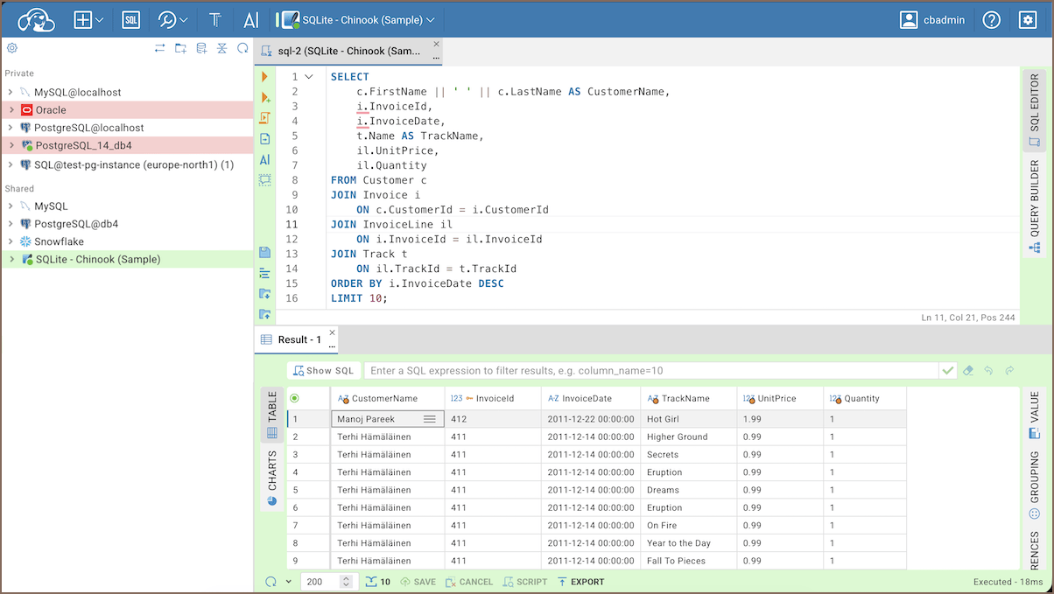Screen dimensions: 1054x594
Task: Open the new connection plus menu
Action: pyautogui.click(x=89, y=19)
